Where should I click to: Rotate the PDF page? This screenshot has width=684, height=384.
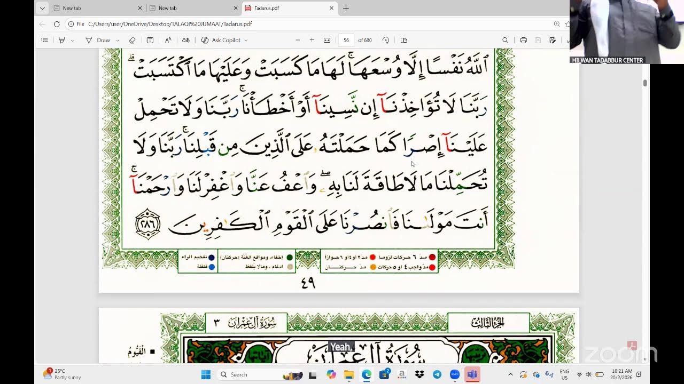[386, 40]
